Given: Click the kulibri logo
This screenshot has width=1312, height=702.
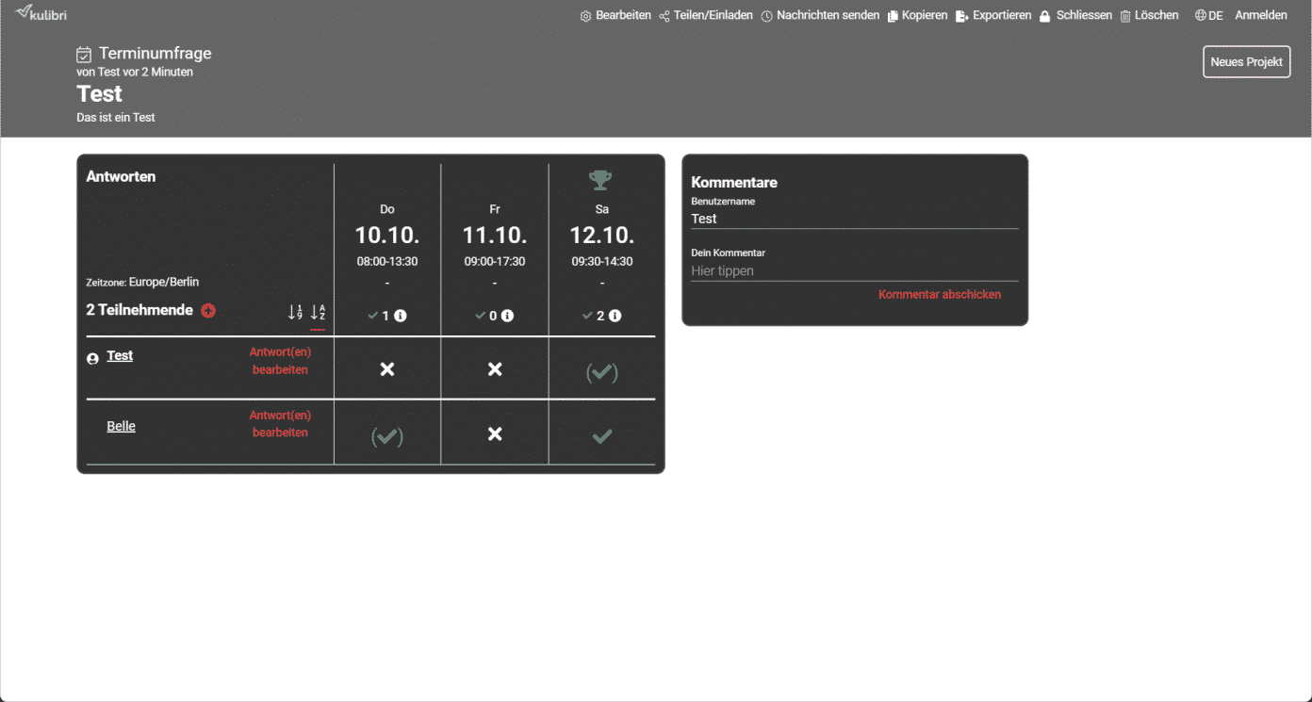Looking at the screenshot, I should coord(41,14).
